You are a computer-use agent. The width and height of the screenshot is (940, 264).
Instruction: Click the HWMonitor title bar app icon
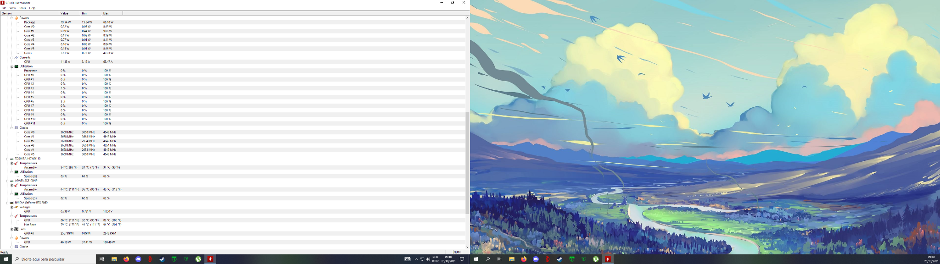click(x=3, y=3)
